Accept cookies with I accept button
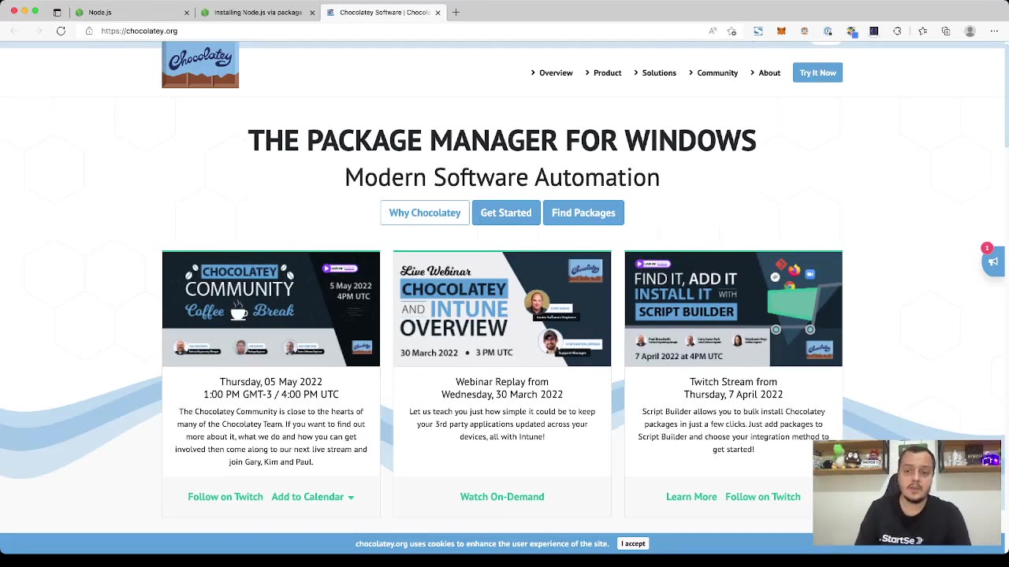 [633, 543]
